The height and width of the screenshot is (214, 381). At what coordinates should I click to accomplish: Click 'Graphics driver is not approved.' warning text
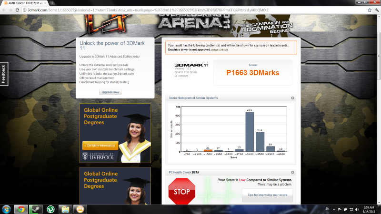click(x=189, y=50)
